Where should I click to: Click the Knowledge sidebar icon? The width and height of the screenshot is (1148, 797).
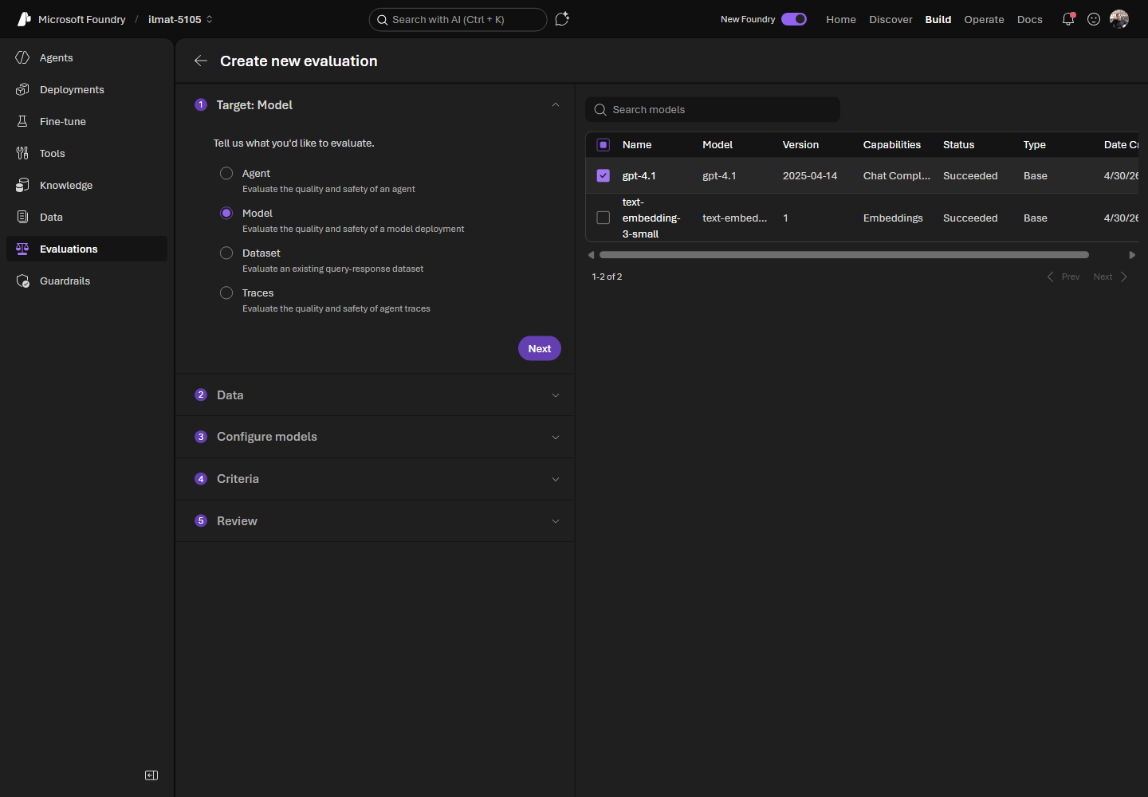click(x=22, y=185)
